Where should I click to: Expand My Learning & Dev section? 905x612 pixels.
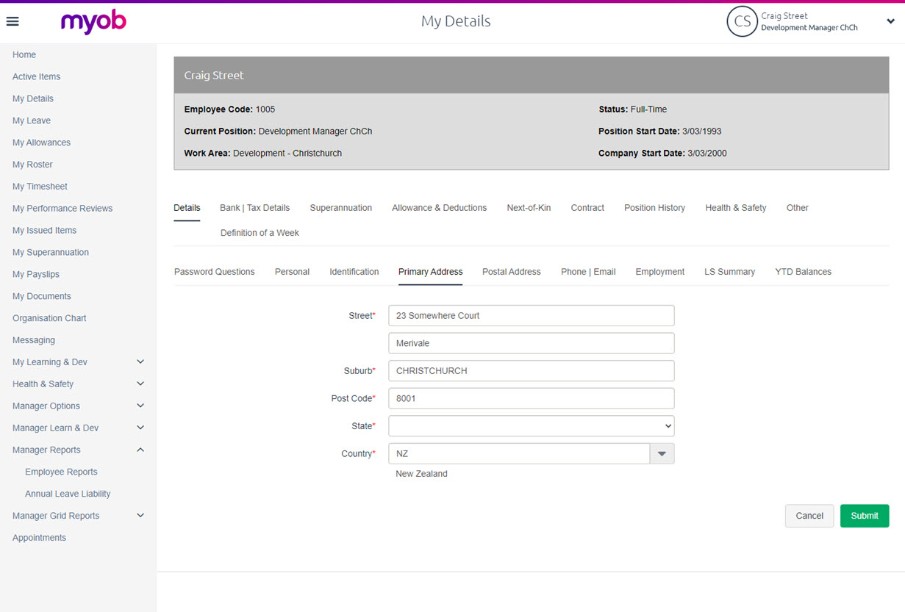(140, 362)
